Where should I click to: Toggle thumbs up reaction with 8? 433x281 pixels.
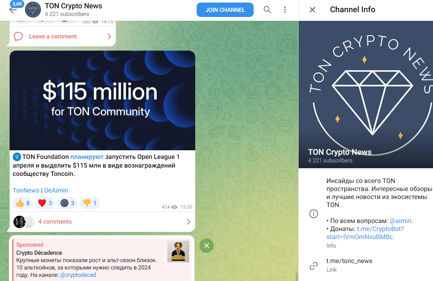pos(23,203)
